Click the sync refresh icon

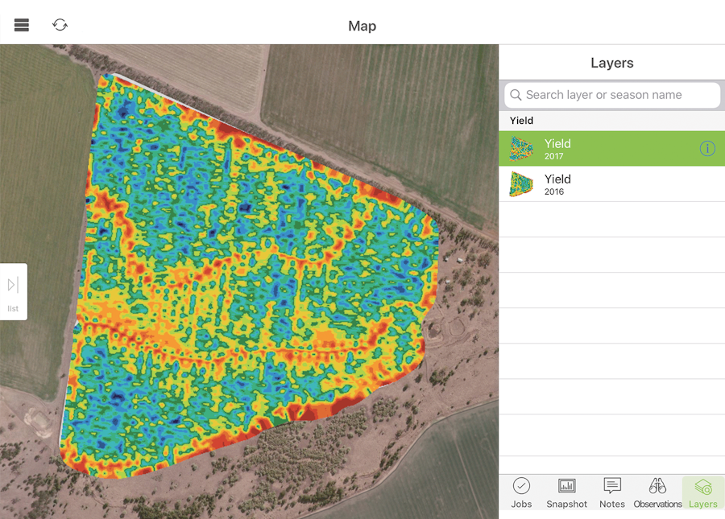tap(60, 25)
